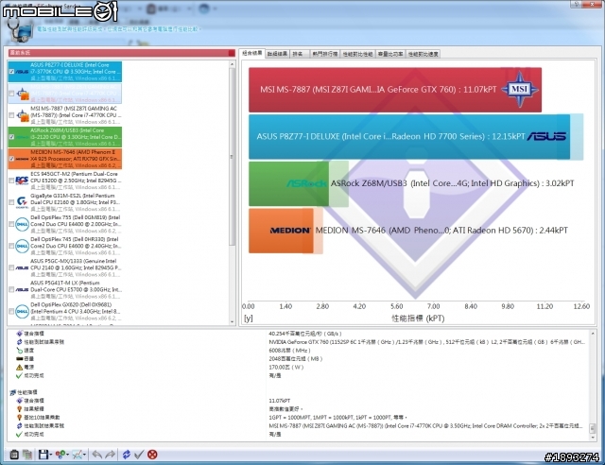Select the 組合結果 tab

point(252,53)
